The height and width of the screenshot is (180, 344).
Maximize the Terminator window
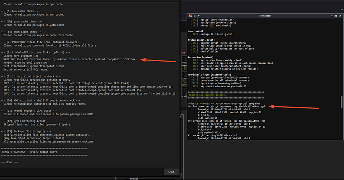tap(336, 16)
